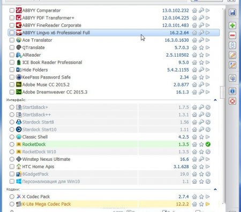Enable HTC Home Apis checkbox
The width and height of the screenshot is (241, 212).
[x=12, y=167]
